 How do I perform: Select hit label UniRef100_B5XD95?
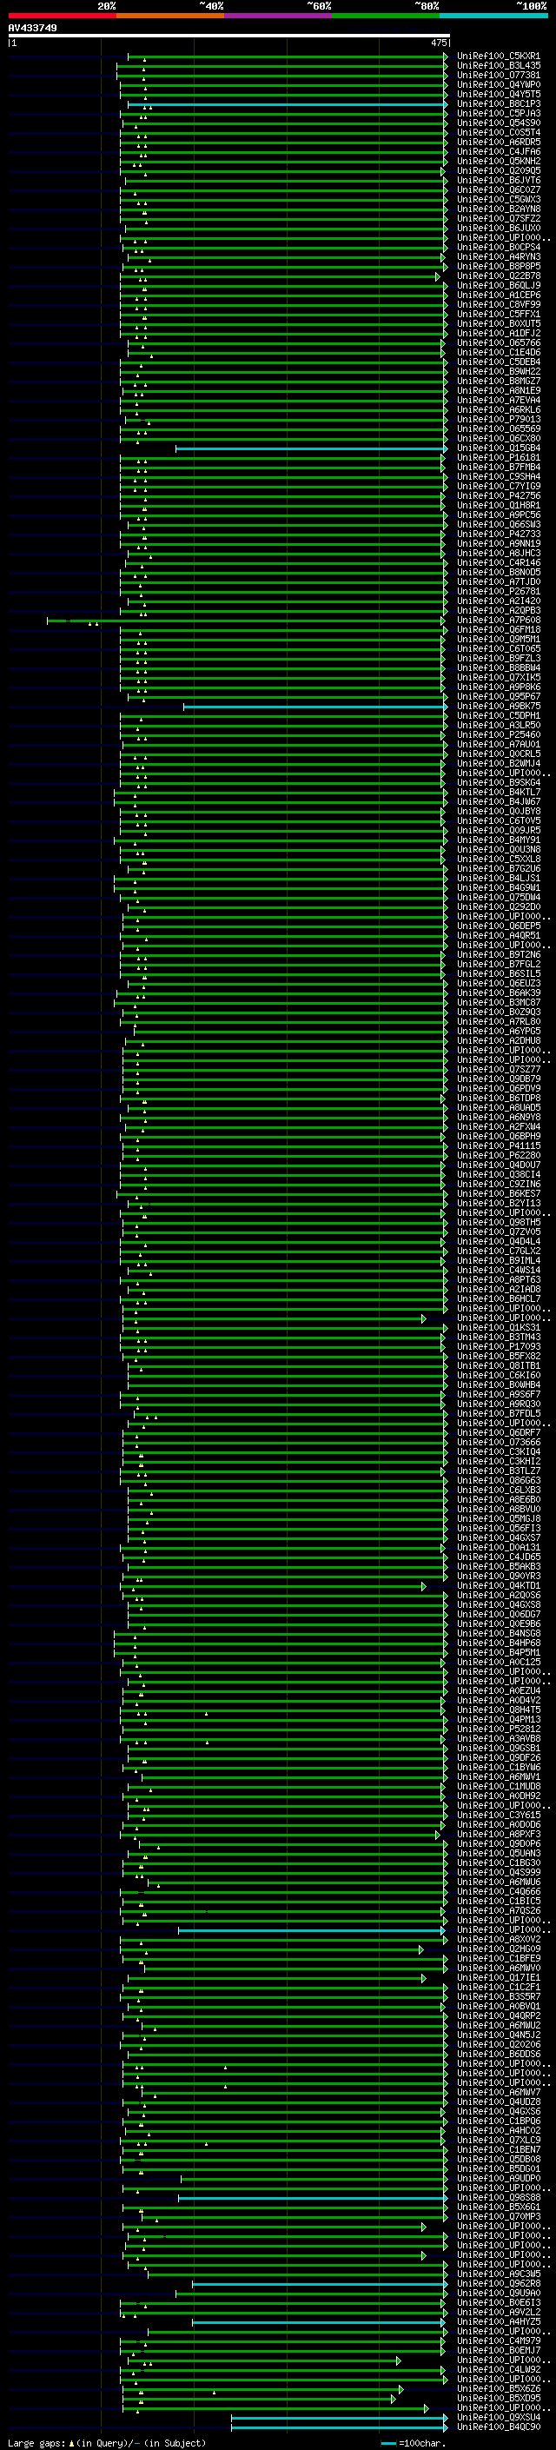point(498,2399)
